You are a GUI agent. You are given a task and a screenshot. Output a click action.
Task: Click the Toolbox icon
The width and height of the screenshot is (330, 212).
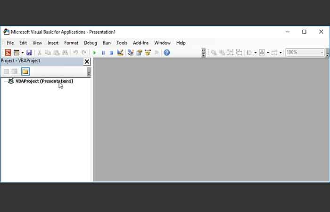(157, 52)
